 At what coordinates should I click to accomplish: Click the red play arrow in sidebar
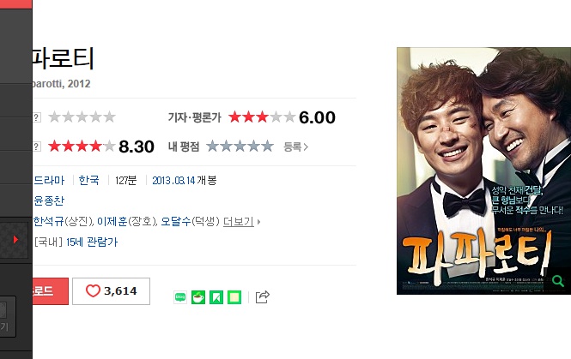click(15, 239)
